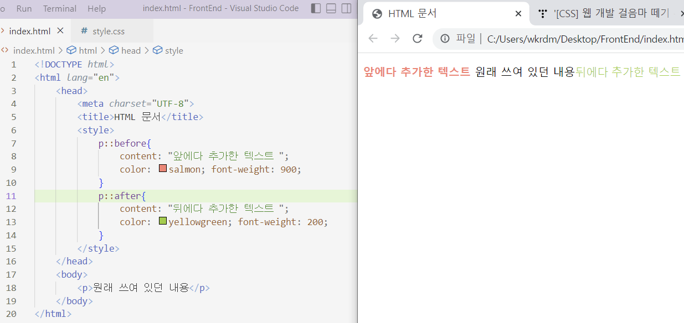Click index.html in the breadcrumb
684x323 pixels.
point(34,50)
